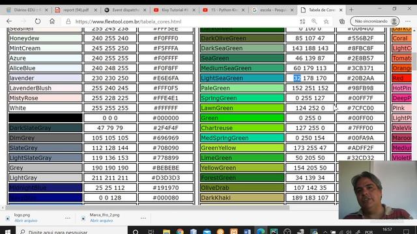Click the webcam video thumbnail

point(378,190)
